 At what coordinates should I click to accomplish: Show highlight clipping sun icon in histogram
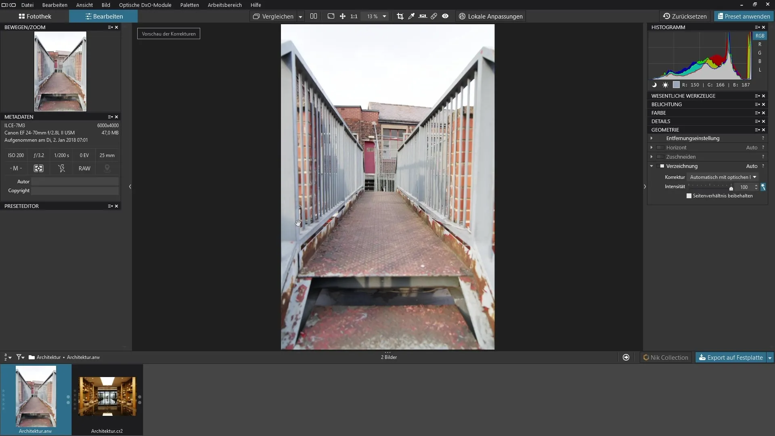665,85
